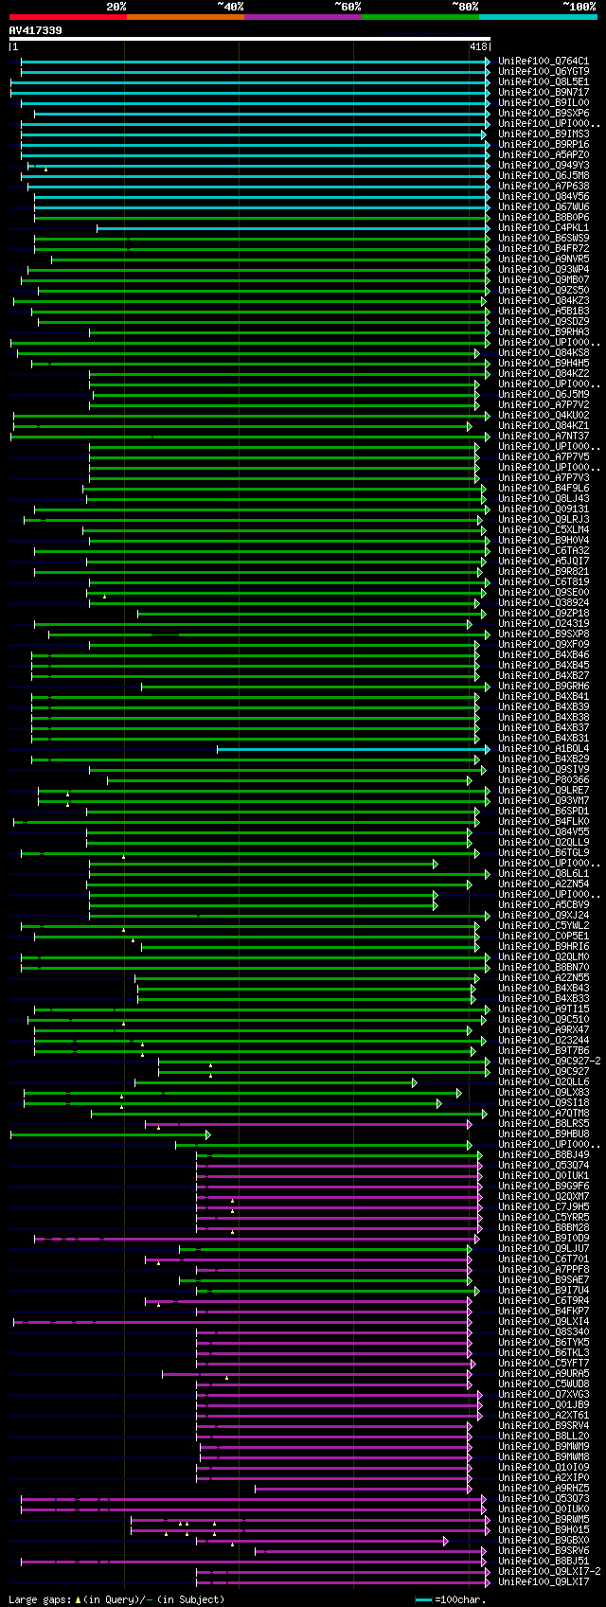This screenshot has height=1607, width=606.
Task: Select hit label UniRef100_P80366
Action: [544, 779]
